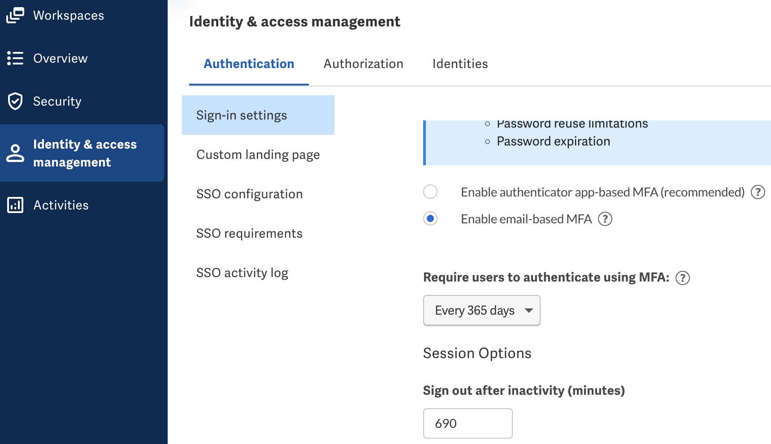Open SSO activity log section
The image size is (771, 444).
[x=258, y=273]
